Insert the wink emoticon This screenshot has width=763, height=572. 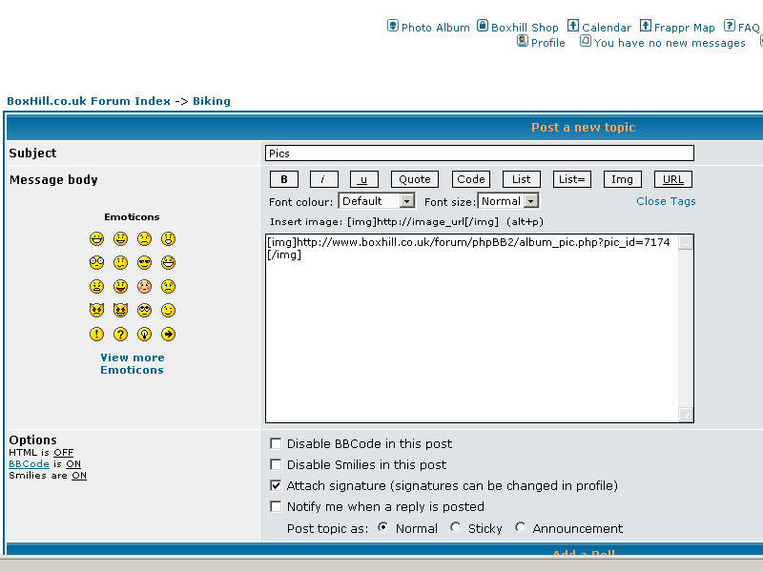coord(168,310)
